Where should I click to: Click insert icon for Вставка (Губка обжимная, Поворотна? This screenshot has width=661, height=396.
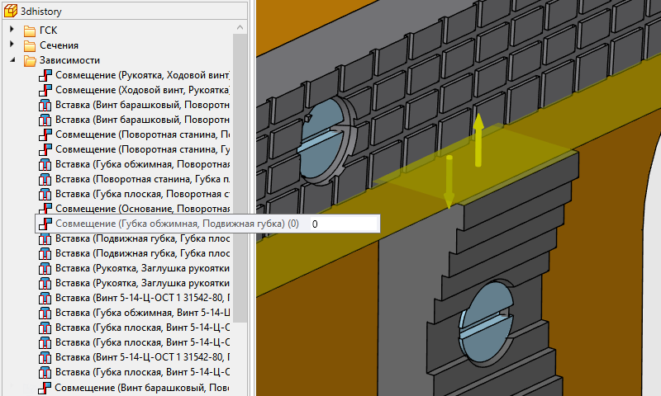45,164
